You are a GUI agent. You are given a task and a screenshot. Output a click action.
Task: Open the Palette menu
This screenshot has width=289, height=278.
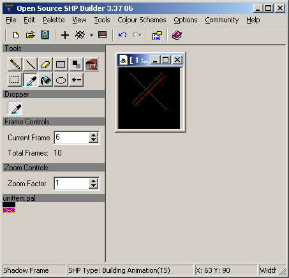point(54,20)
